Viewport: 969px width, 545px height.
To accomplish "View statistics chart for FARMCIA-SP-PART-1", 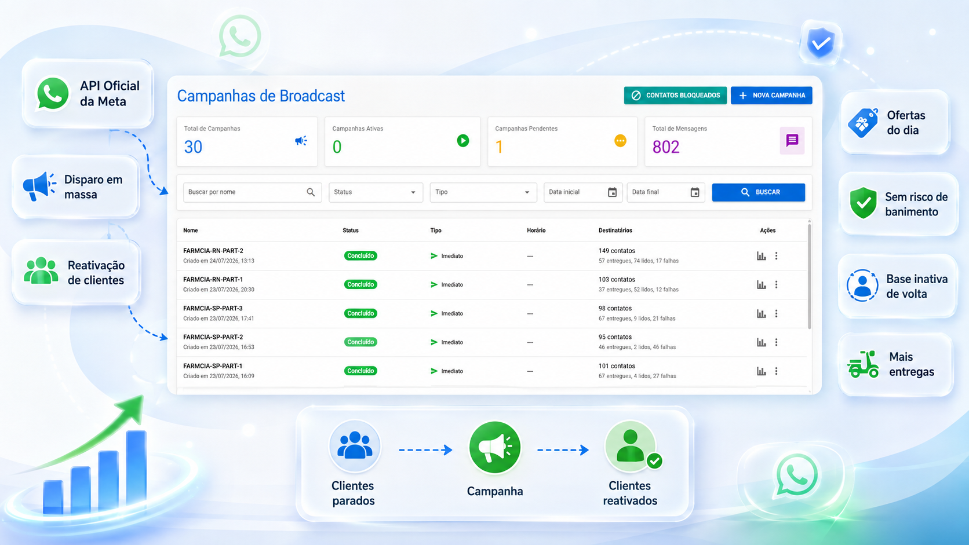I will (x=762, y=371).
